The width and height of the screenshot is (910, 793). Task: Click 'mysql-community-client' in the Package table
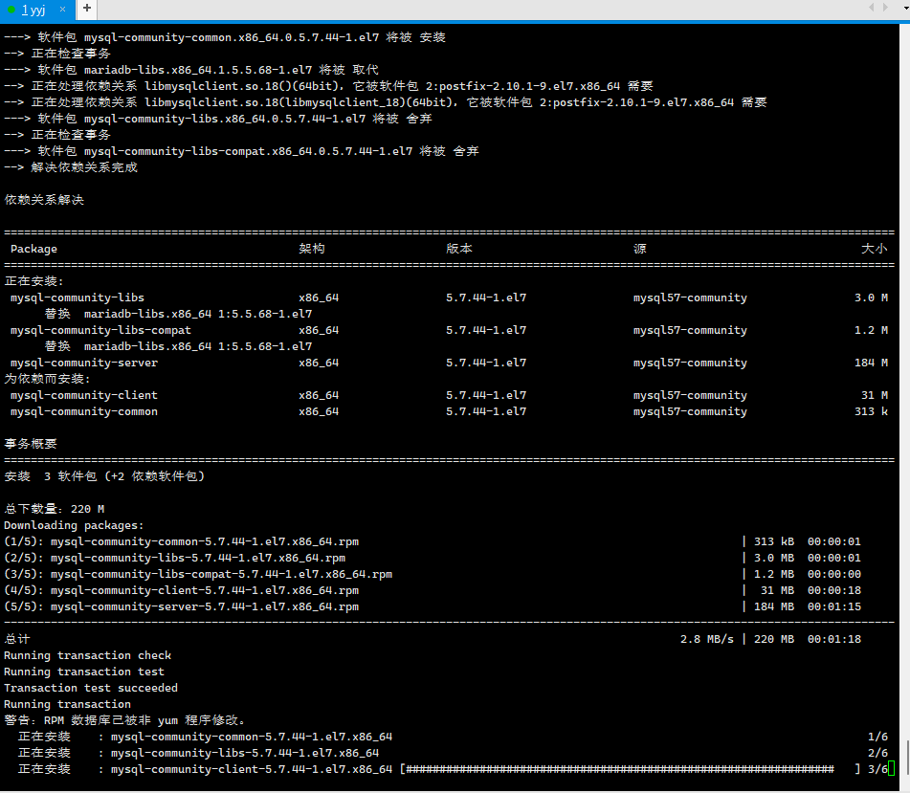point(83,395)
